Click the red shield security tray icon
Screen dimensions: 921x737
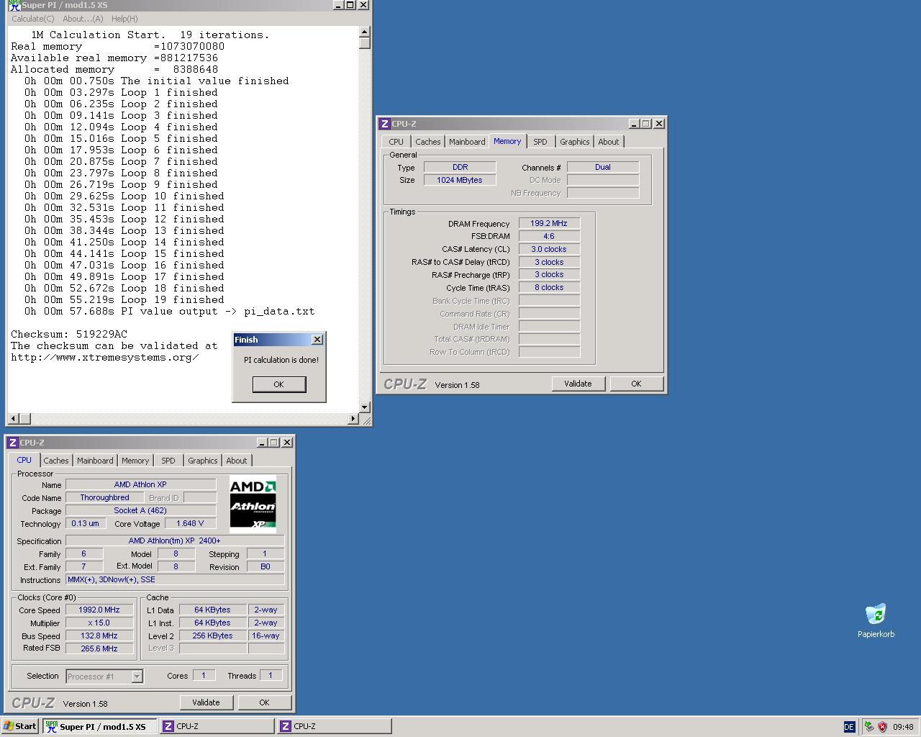pyautogui.click(x=882, y=727)
